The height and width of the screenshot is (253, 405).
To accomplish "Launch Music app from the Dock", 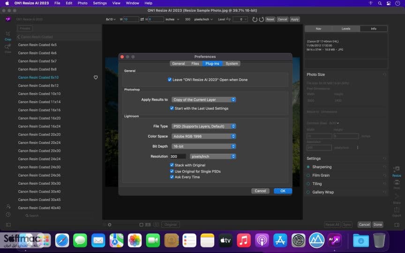I will [x=244, y=240].
